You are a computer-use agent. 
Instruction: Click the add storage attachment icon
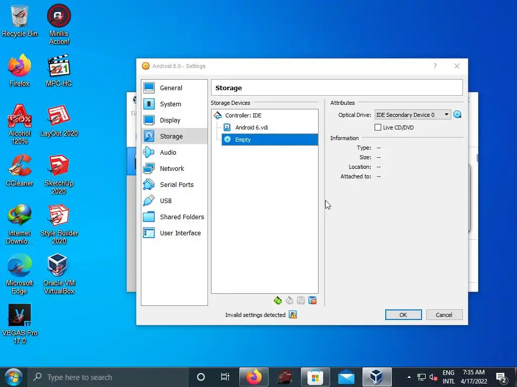coord(301,300)
